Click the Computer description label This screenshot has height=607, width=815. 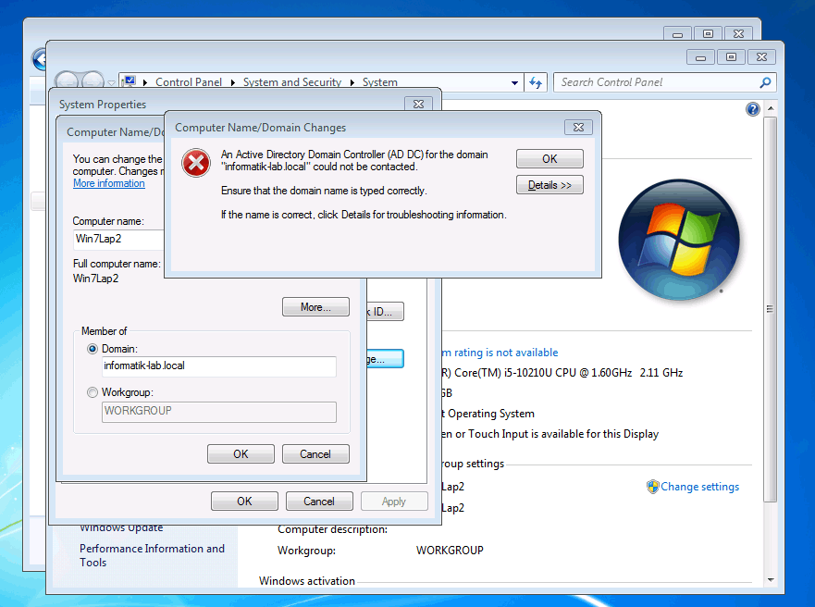(x=332, y=529)
